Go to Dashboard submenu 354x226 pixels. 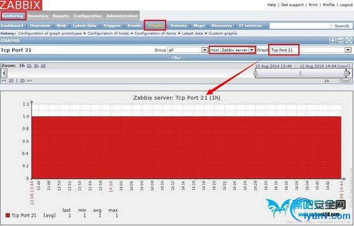click(x=12, y=25)
